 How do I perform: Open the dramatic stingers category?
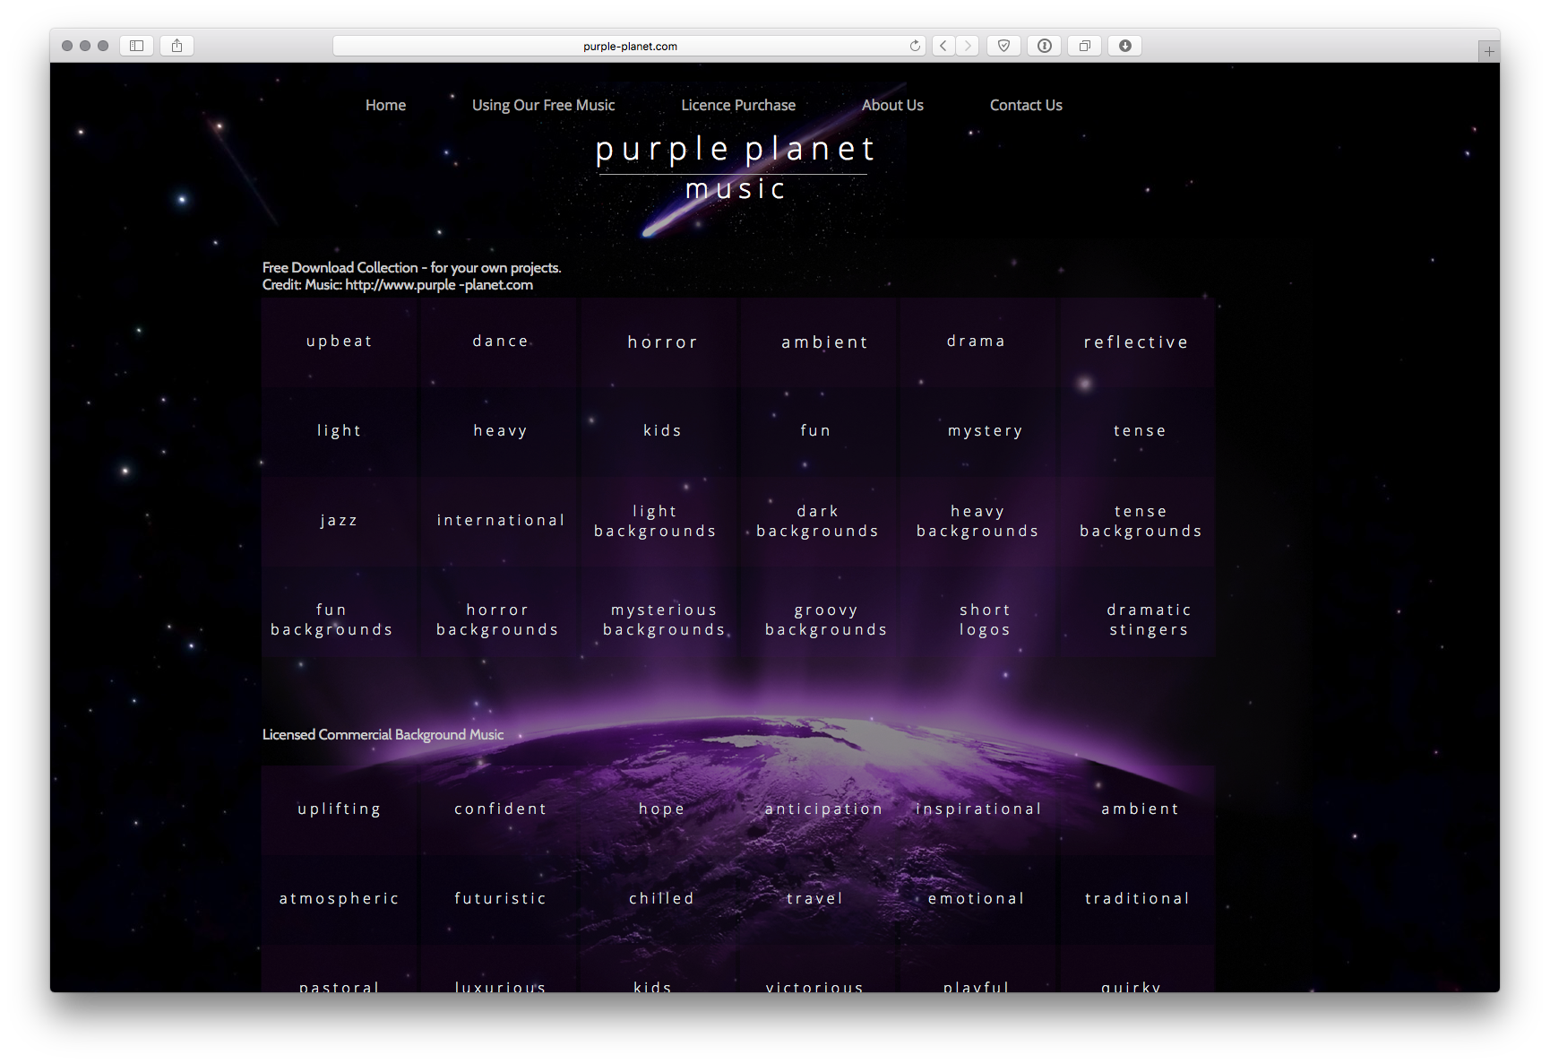(1149, 619)
